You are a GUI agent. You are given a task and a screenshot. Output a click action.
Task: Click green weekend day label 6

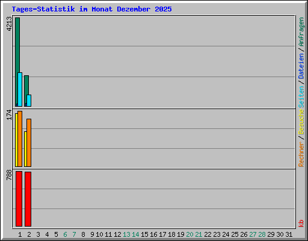pos(65,234)
